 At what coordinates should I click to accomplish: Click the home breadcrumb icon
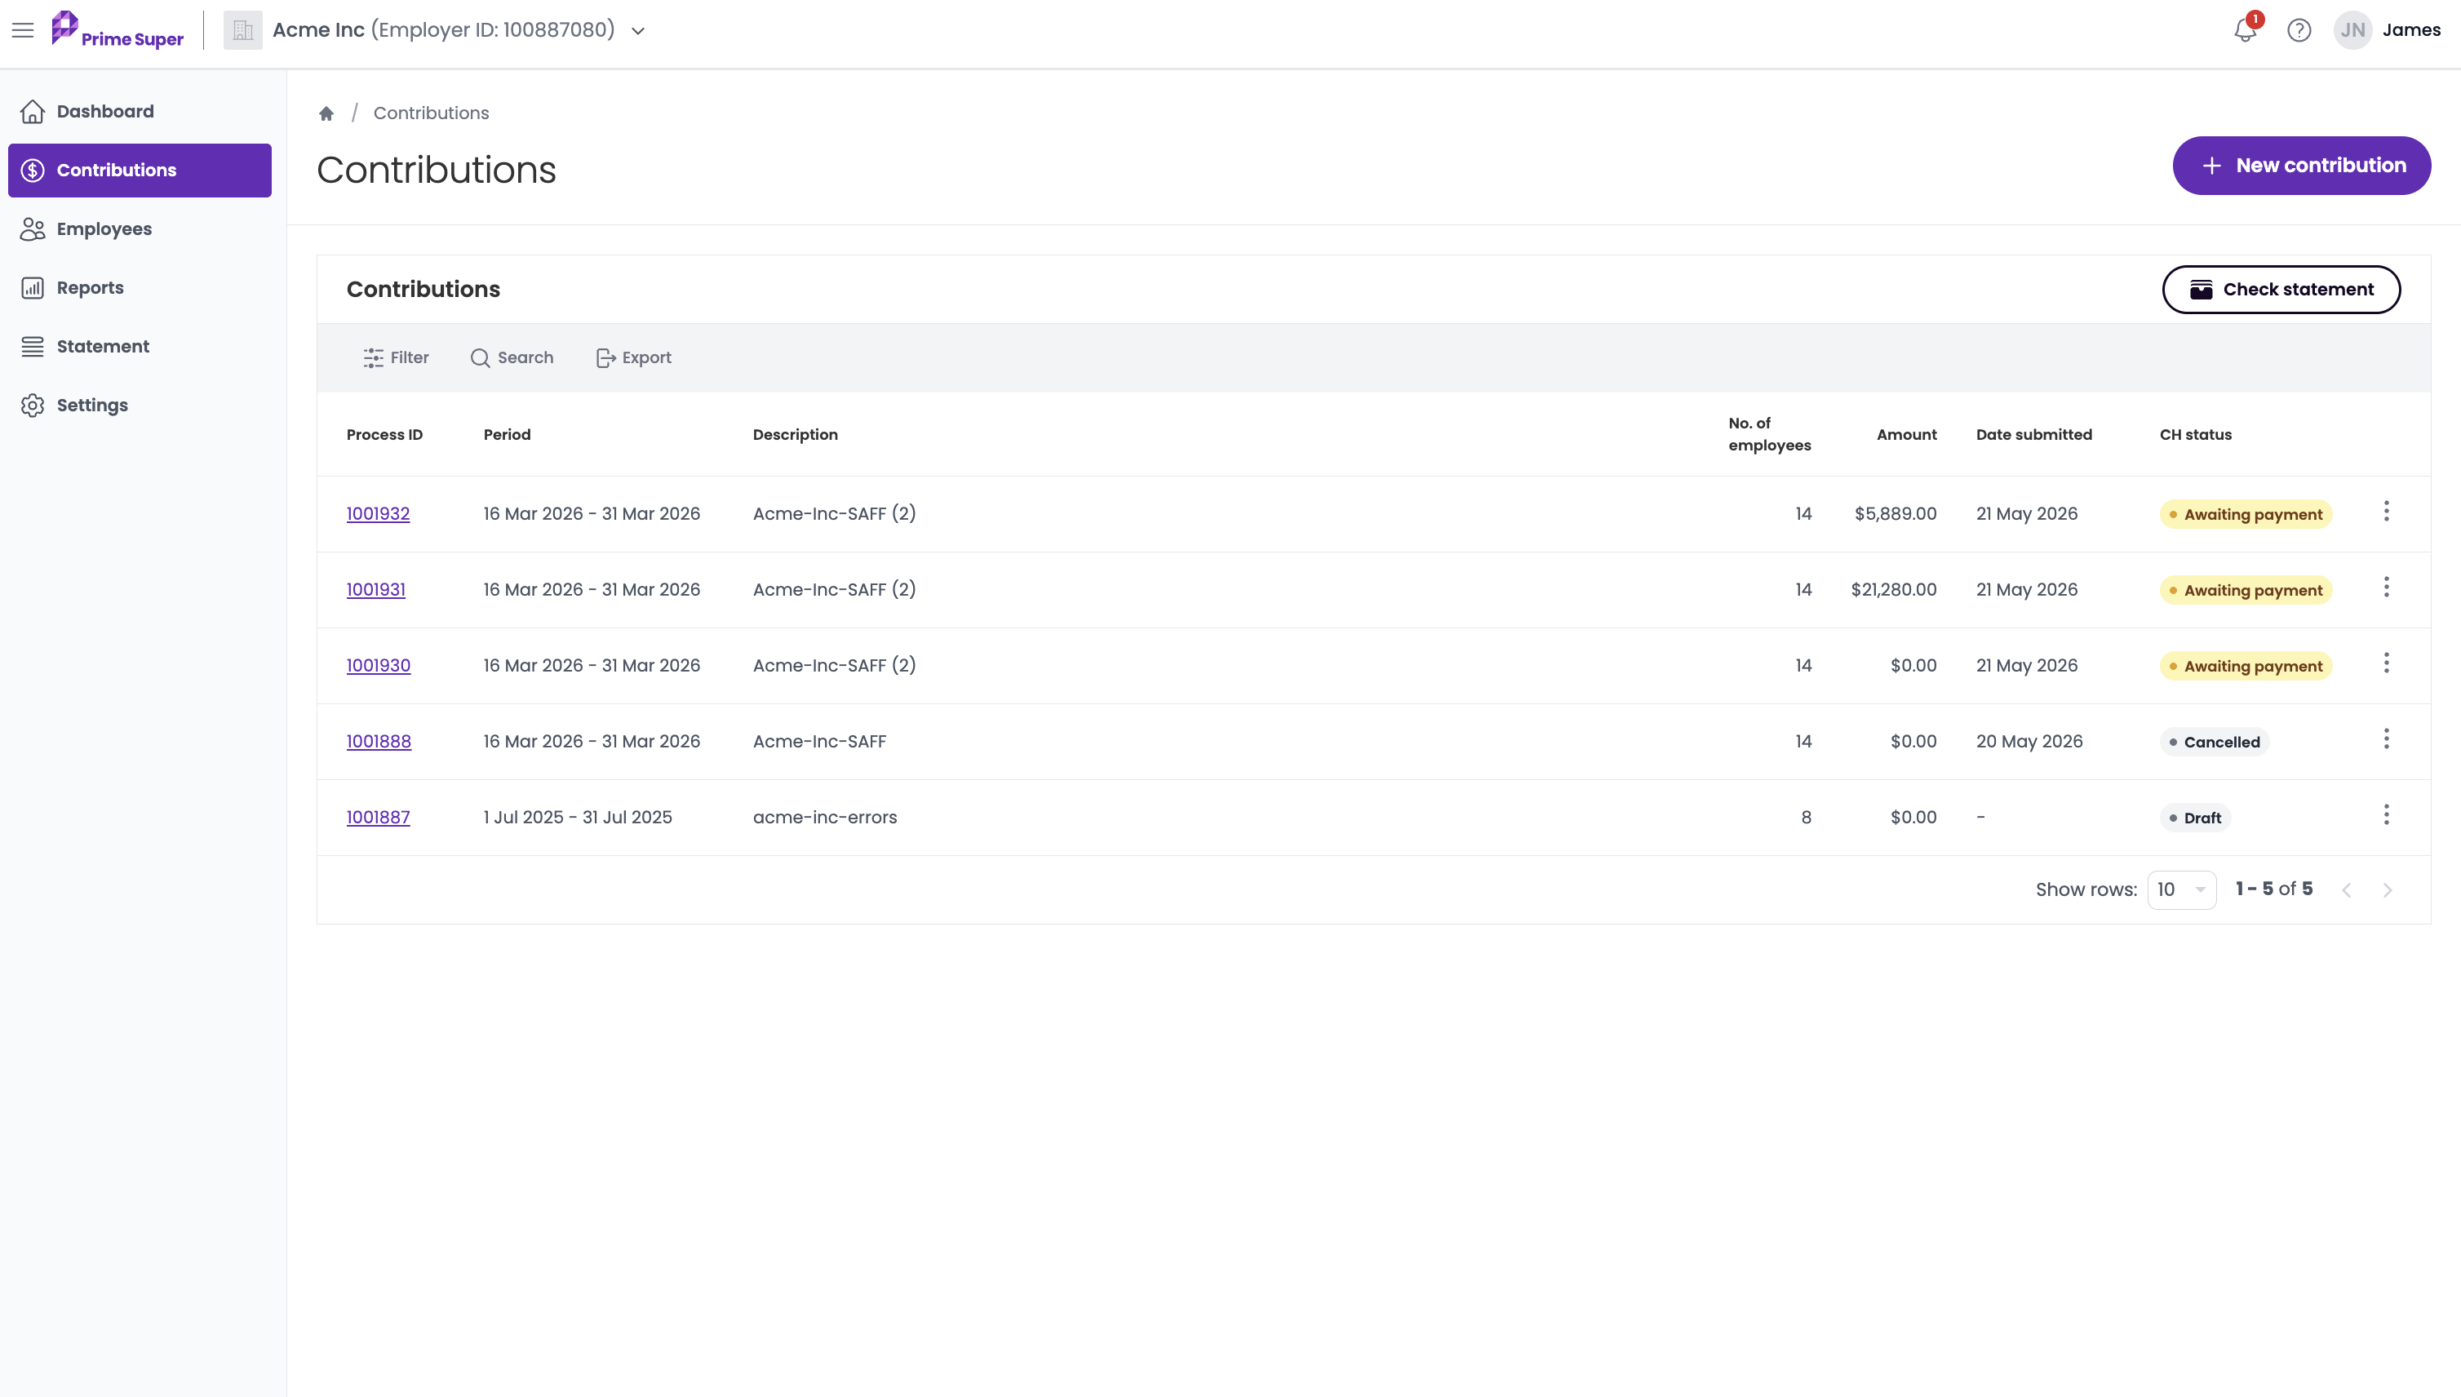pos(326,113)
